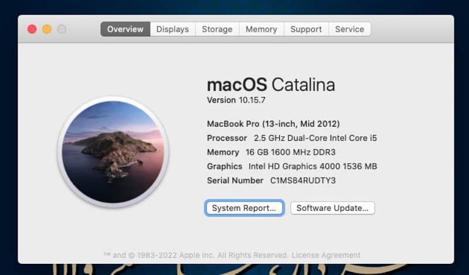Viewport: 469px width, 275px height.
Task: Open System Report
Action: [244, 208]
